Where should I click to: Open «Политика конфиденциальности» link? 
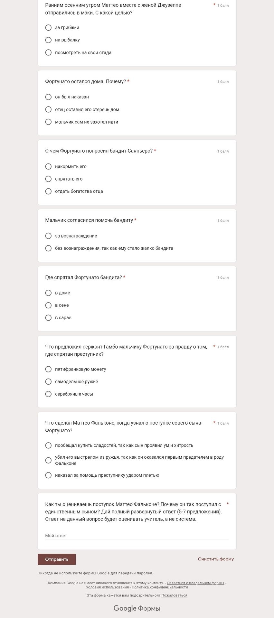[x=160, y=587]
